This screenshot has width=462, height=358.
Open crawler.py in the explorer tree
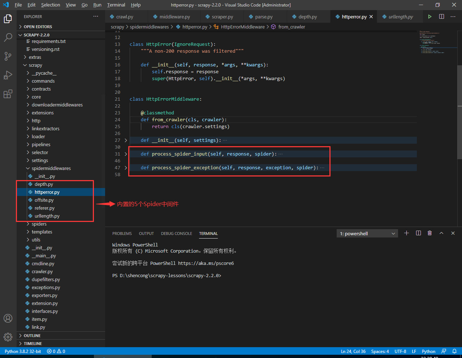tap(61, 271)
